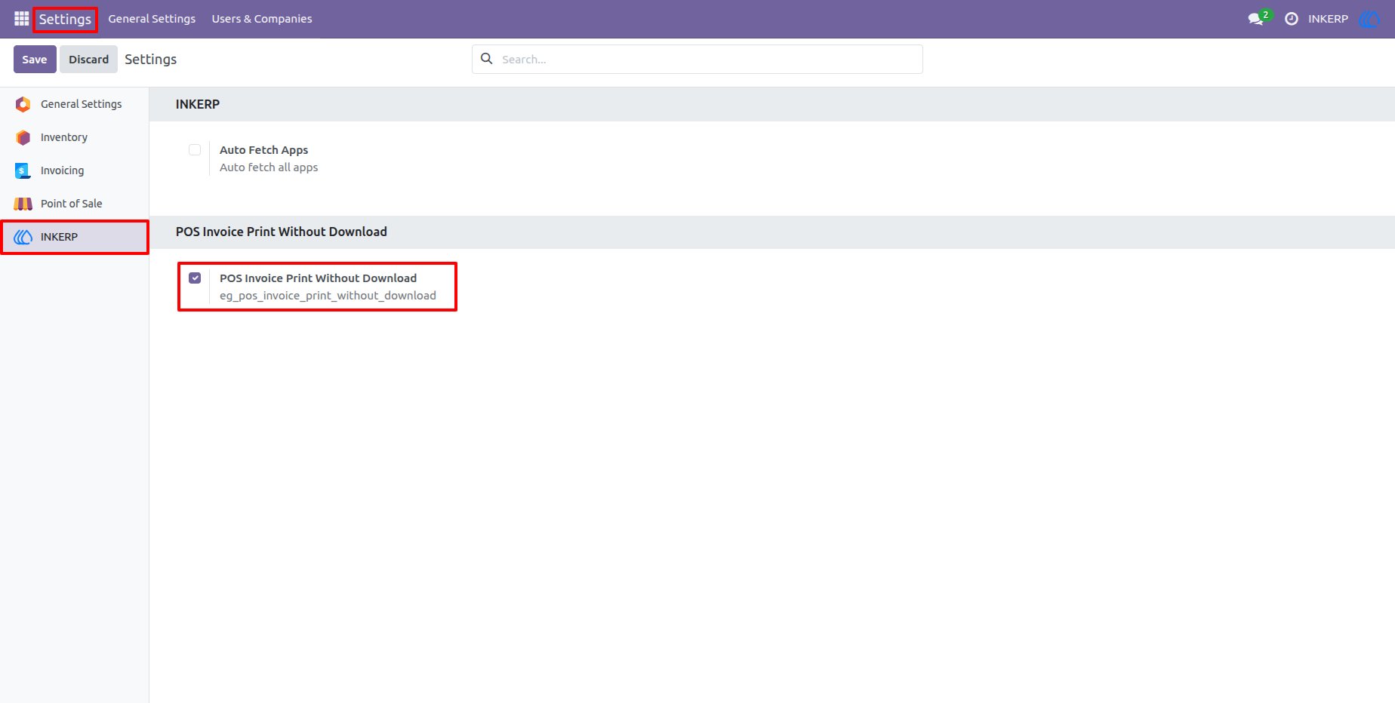Click the INKERP user avatar logo

1369,19
